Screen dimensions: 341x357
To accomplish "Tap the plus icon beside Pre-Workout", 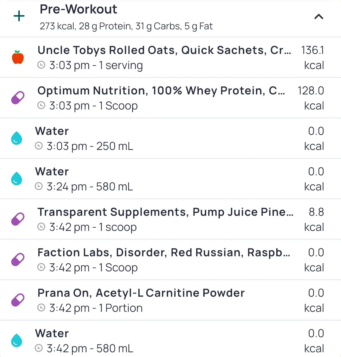I will pos(19,16).
